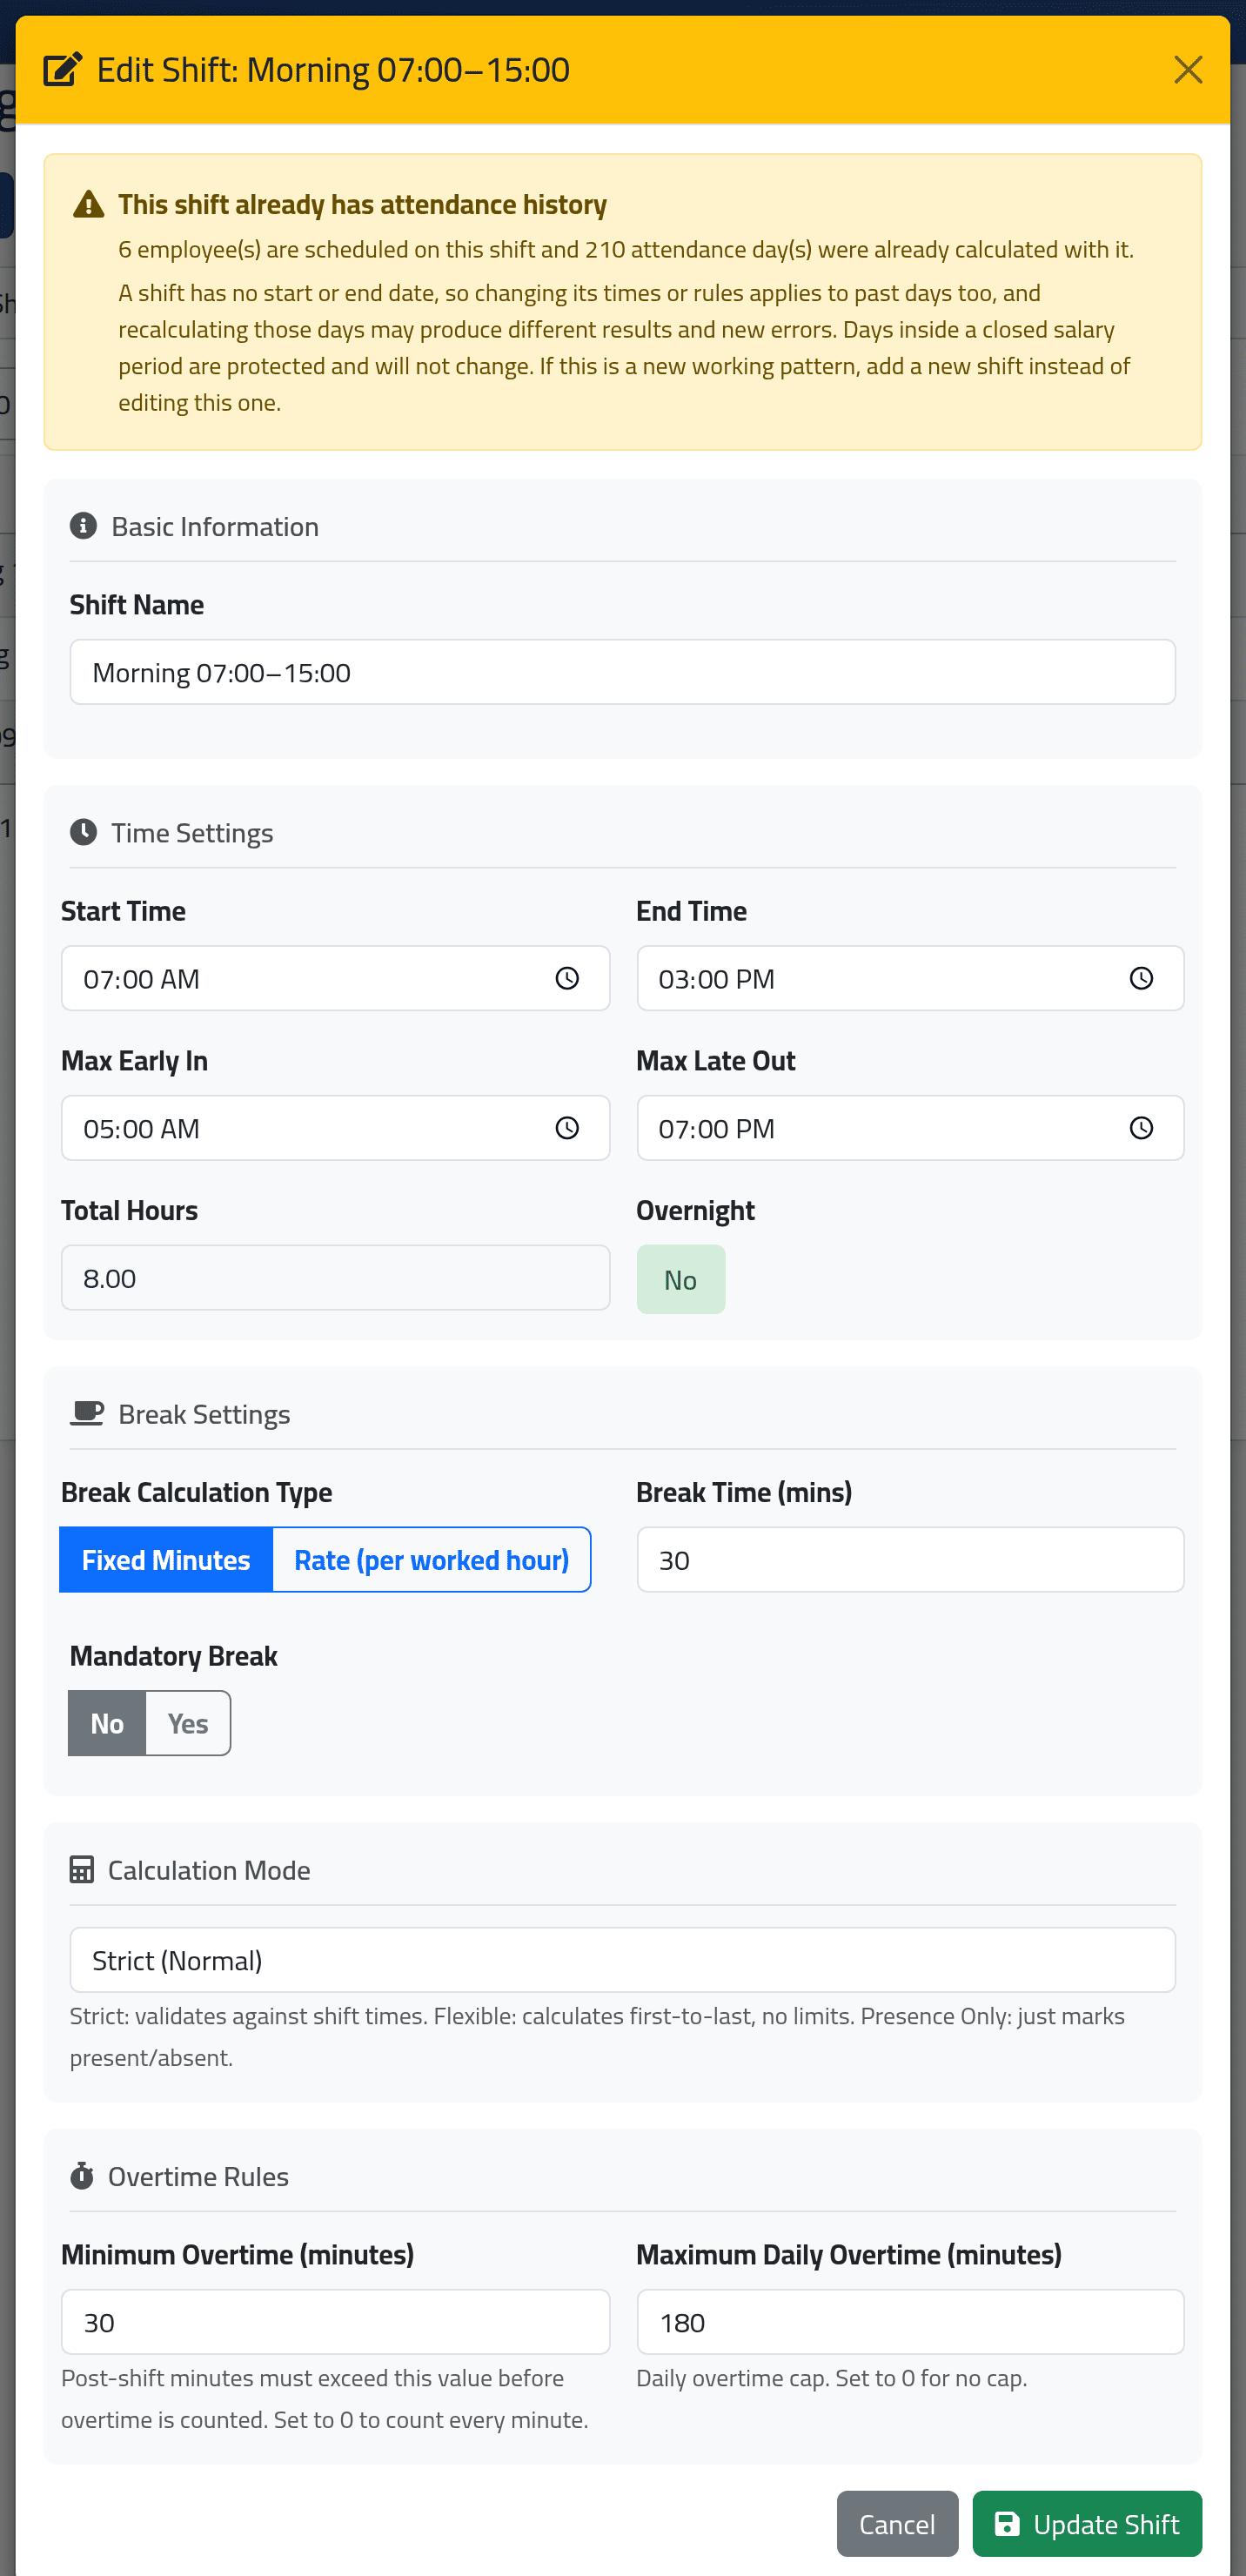
Task: Open the Max Early In clock picker
Action: click(567, 1128)
